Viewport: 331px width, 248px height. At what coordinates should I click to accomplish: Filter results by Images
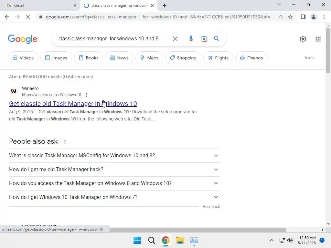56,58
